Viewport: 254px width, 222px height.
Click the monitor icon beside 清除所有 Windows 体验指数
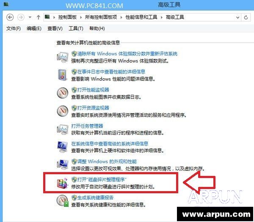point(62,57)
